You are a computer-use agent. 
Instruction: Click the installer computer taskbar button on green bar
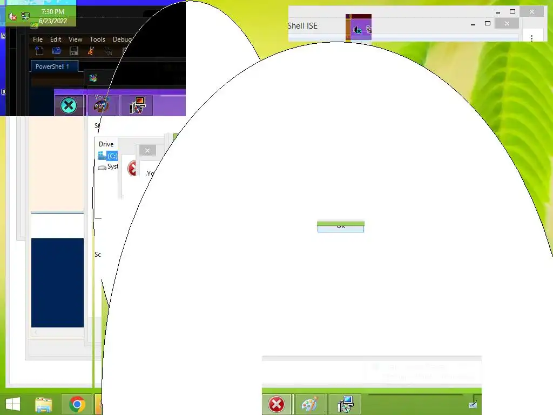click(x=345, y=404)
